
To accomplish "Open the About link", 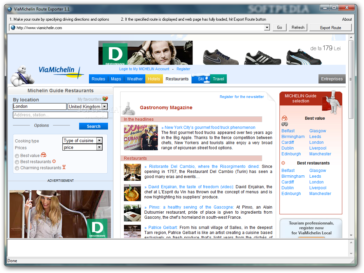I will [x=347, y=19].
